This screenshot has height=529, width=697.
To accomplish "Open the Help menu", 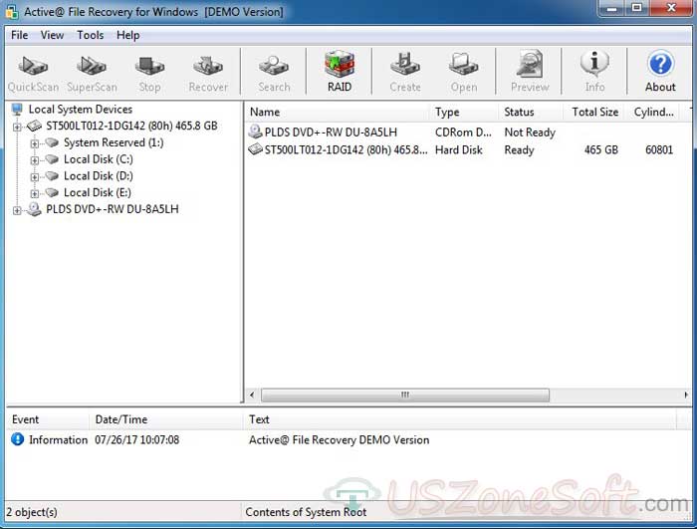I will coord(128,35).
